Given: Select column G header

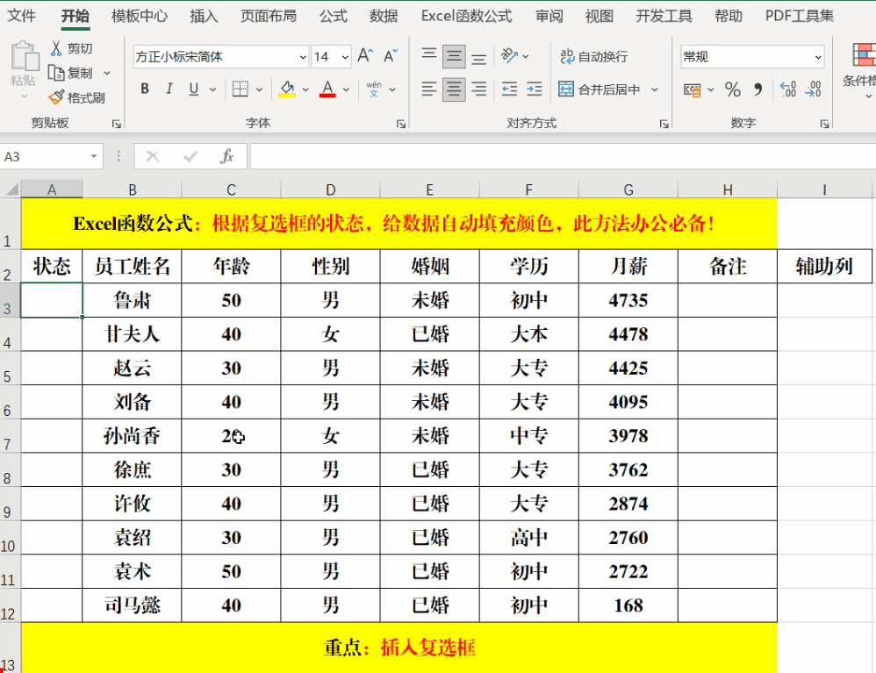Looking at the screenshot, I should pos(628,190).
